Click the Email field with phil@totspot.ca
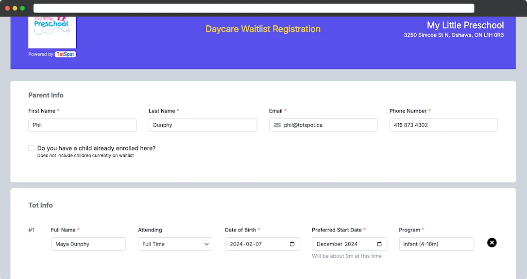Viewport: 527px width, 279px height. point(323,125)
